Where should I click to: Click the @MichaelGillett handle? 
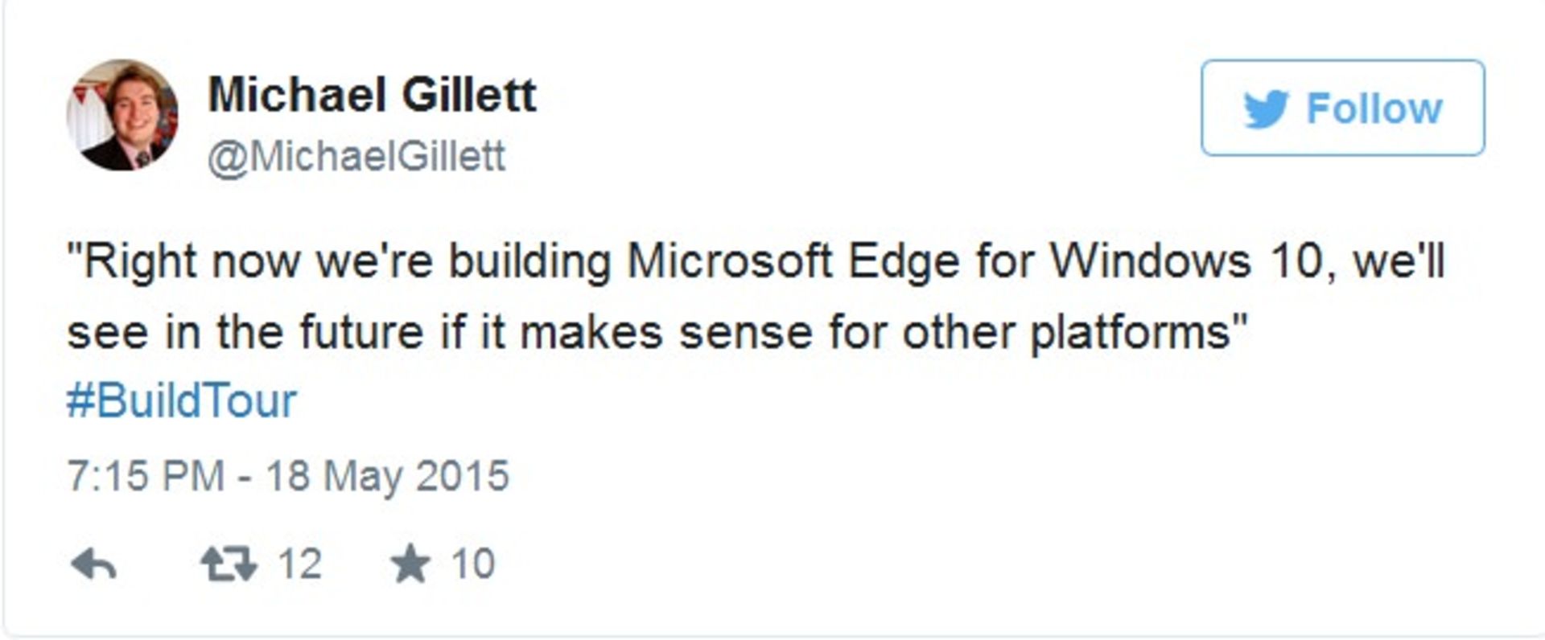[356, 155]
